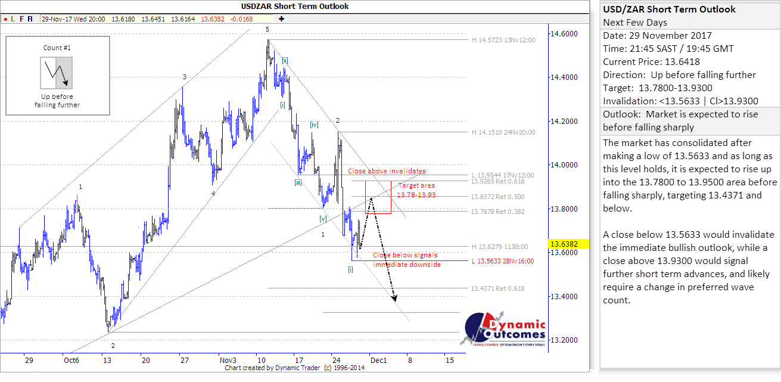Click the red 13.6382 close value in toolbar
The height and width of the screenshot is (382, 781).
pyautogui.click(x=213, y=19)
